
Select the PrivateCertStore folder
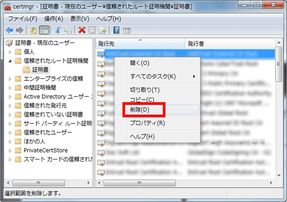point(46,150)
